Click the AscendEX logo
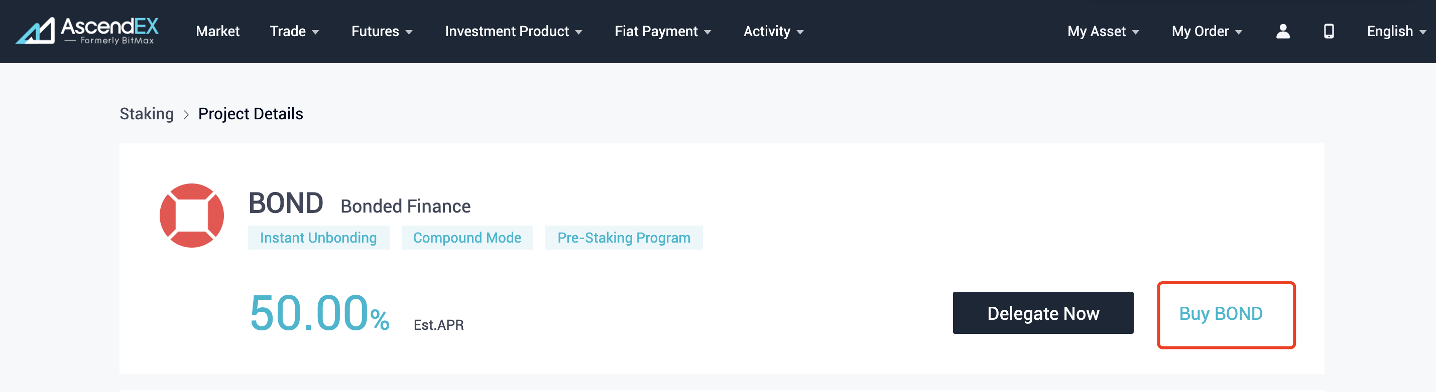The image size is (1436, 392). (87, 31)
